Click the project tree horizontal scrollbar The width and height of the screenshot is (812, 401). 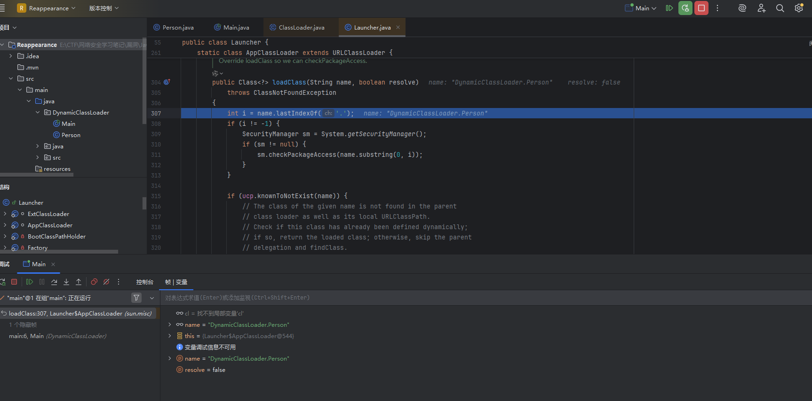(x=37, y=174)
